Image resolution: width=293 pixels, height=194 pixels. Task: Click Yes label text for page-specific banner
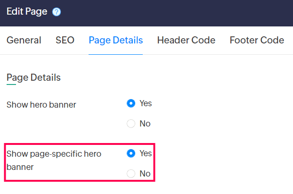click(x=146, y=153)
